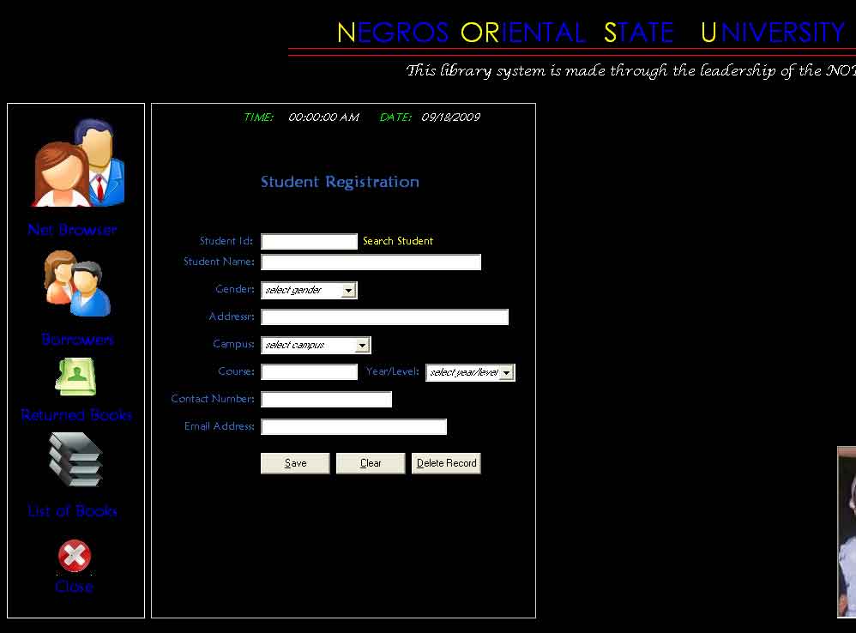Click the Student Registration heading
Image resolution: width=856 pixels, height=633 pixels.
(x=340, y=182)
